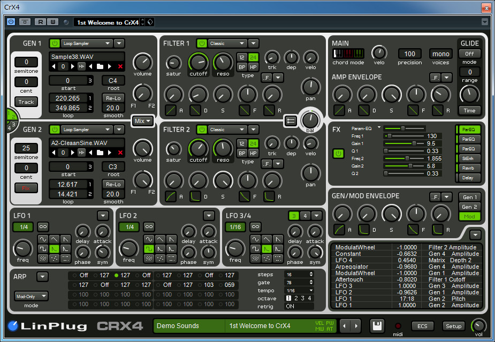Toggle GEN 2 power button

(55, 130)
